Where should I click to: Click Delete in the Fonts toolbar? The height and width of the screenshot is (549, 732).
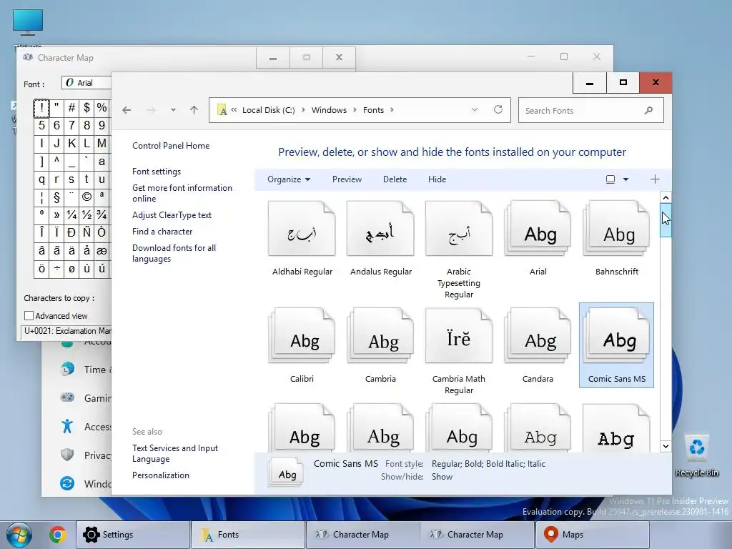coord(395,179)
